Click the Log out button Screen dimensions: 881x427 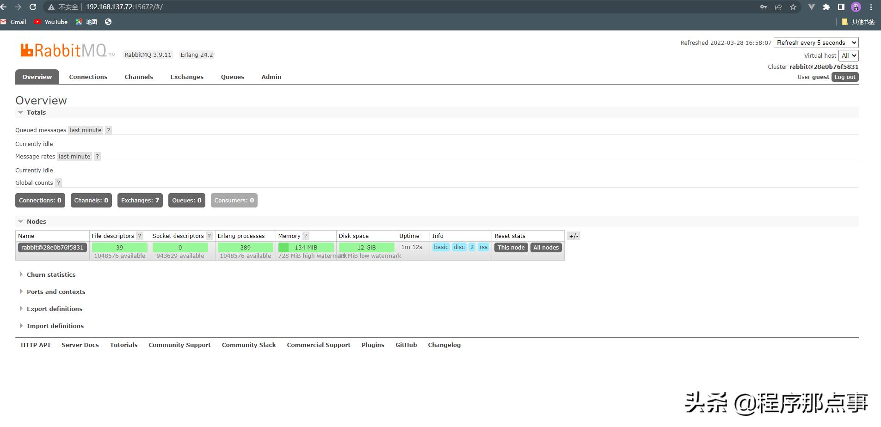(x=845, y=77)
